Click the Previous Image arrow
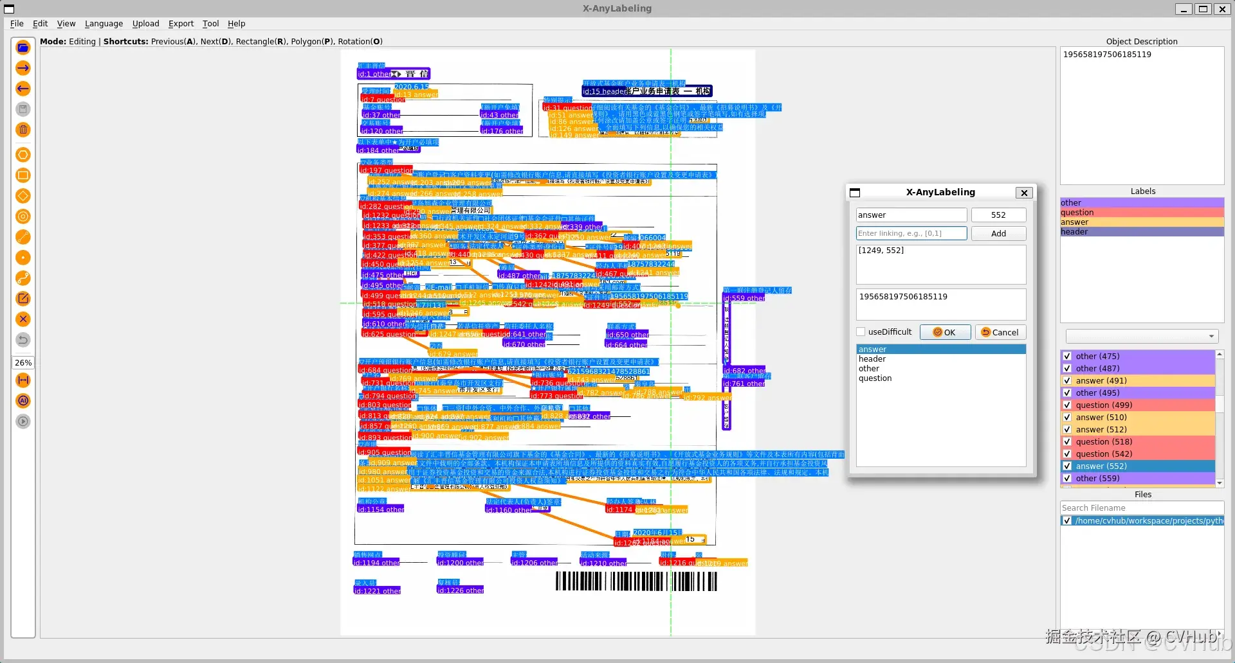Viewport: 1235px width, 663px height. (23, 89)
